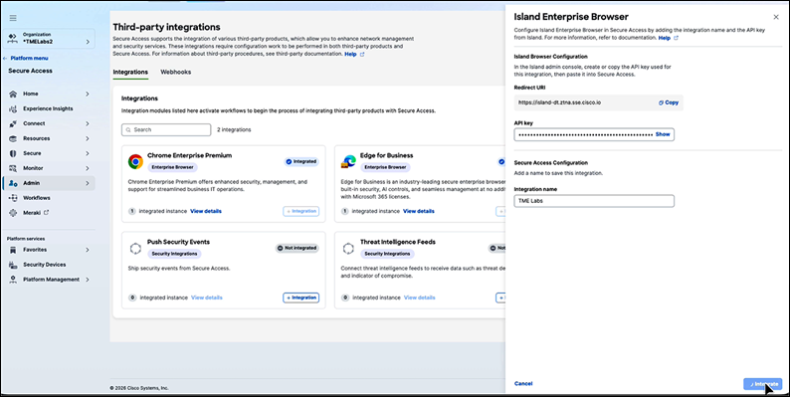Image resolution: width=790 pixels, height=397 pixels.
Task: Show the hidden API key
Action: (x=663, y=134)
